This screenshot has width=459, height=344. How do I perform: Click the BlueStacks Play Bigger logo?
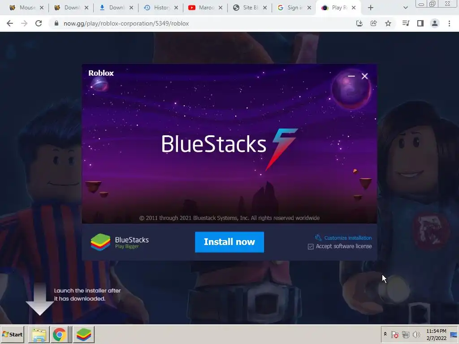click(x=120, y=242)
